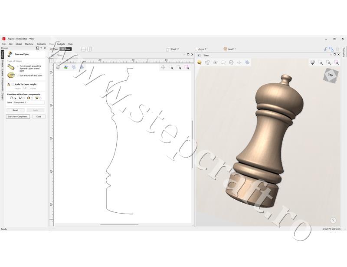Image resolution: width=347 pixels, height=267 pixels.
Task: Enable Scale To Exact Height checkbox
Action: point(13,84)
